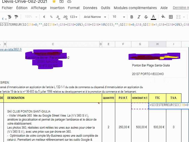Select the T.V.A. header cell

coord(174,98)
